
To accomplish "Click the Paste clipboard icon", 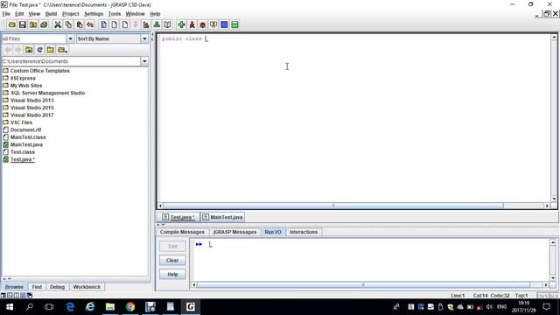I will (80, 24).
